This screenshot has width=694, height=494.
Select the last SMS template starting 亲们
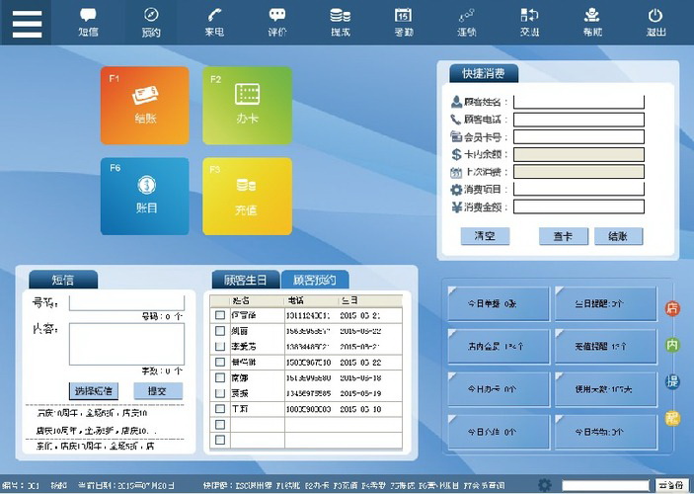tap(95, 446)
